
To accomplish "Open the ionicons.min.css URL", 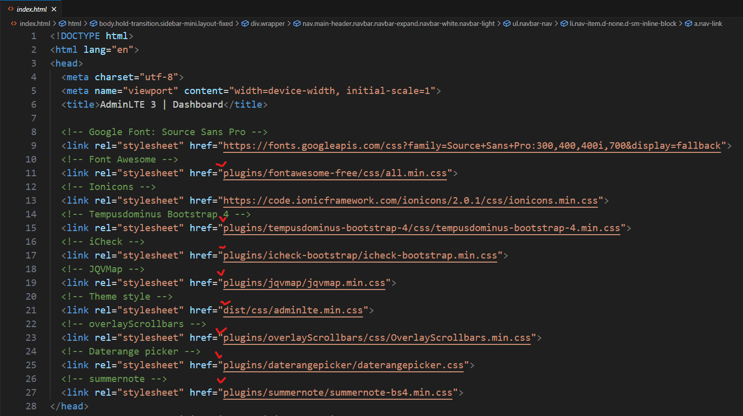I will (x=410, y=201).
